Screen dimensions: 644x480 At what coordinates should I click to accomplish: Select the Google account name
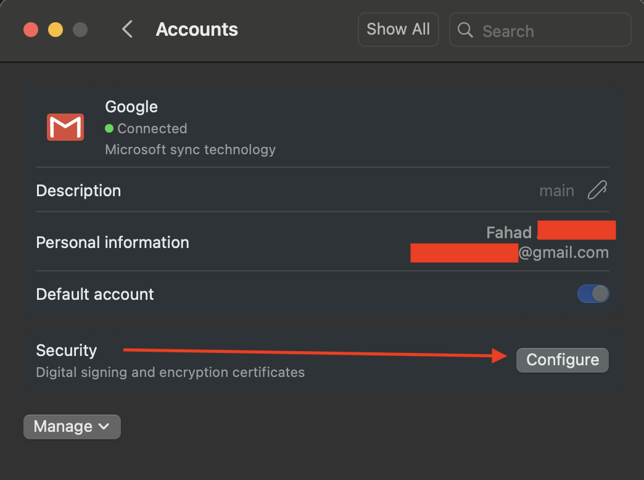[x=131, y=107]
